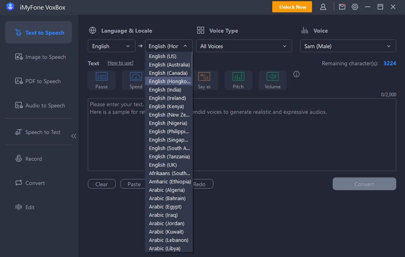This screenshot has width=405, height=257.
Task: Open the How to use? link
Action: coord(120,63)
